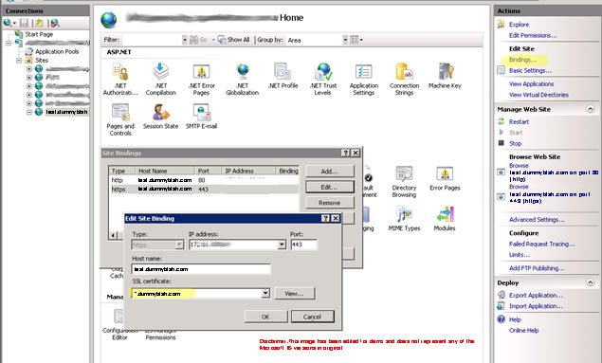This screenshot has width=602, height=363.
Task: Click Add... in Site Bindings dialog
Action: pyautogui.click(x=329, y=172)
